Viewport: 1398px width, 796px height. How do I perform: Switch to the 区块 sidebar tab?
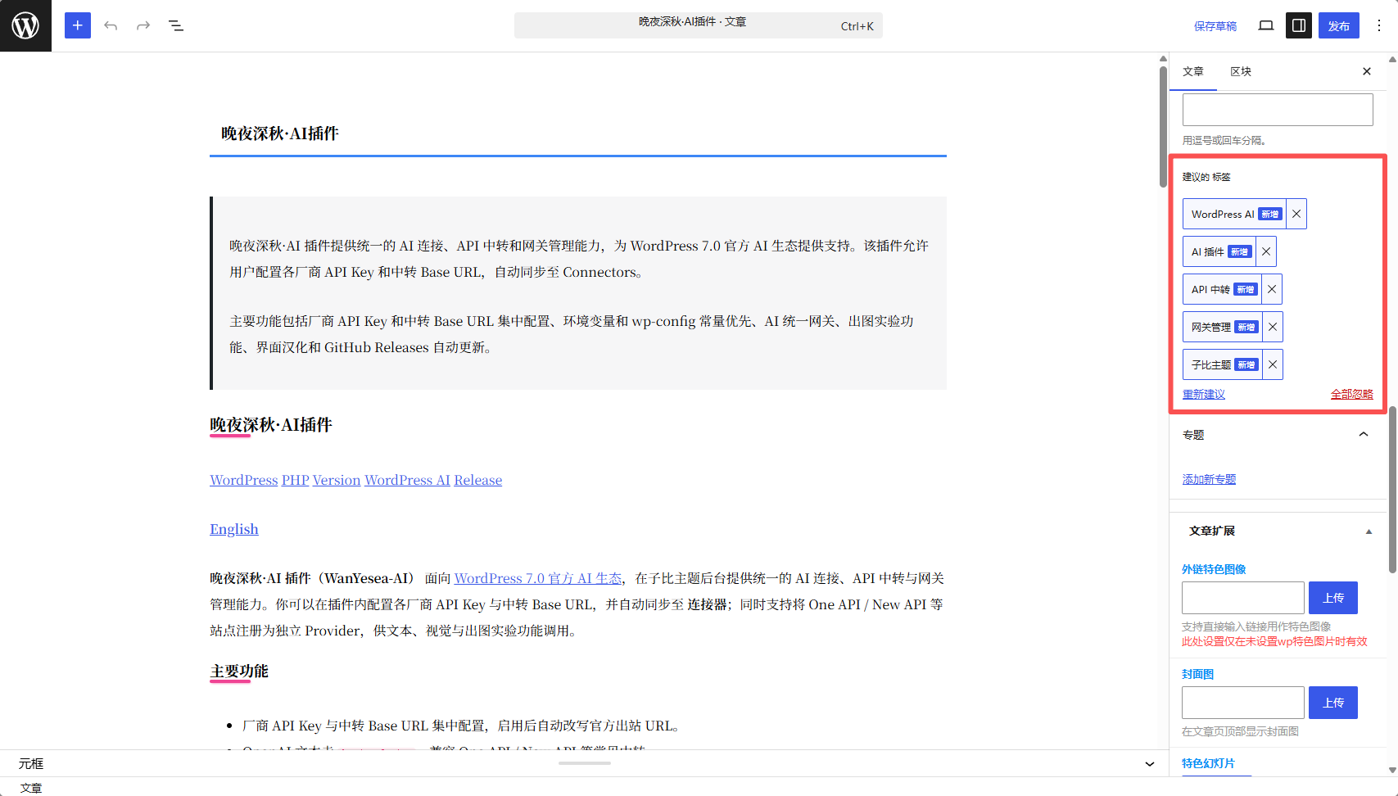1241,71
